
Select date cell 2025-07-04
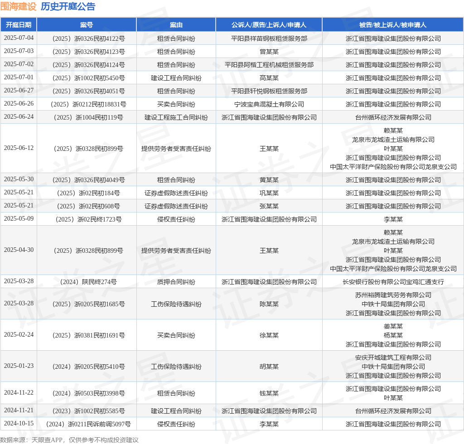point(19,38)
